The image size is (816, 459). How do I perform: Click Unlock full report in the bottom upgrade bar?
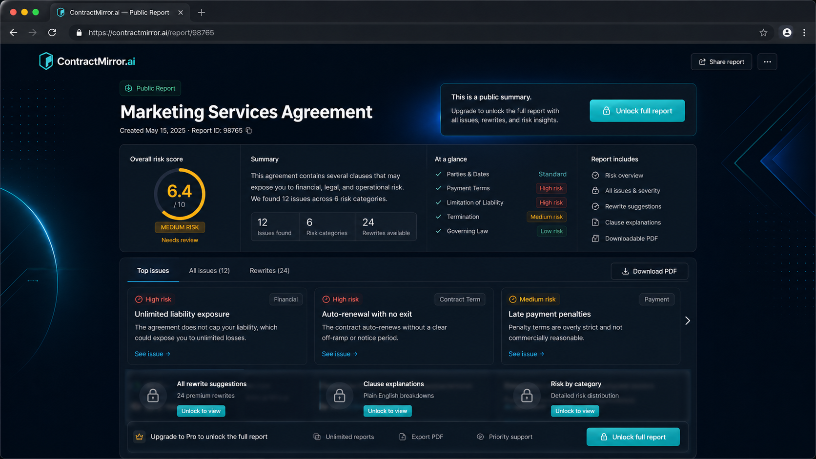633,437
